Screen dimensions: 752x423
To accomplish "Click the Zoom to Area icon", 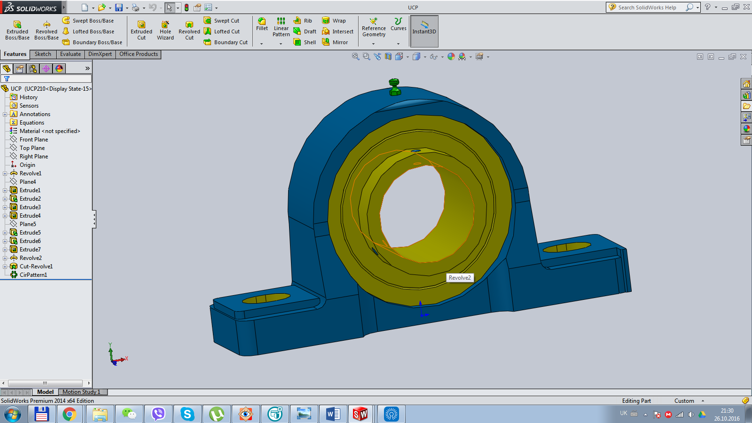I will pyautogui.click(x=367, y=56).
